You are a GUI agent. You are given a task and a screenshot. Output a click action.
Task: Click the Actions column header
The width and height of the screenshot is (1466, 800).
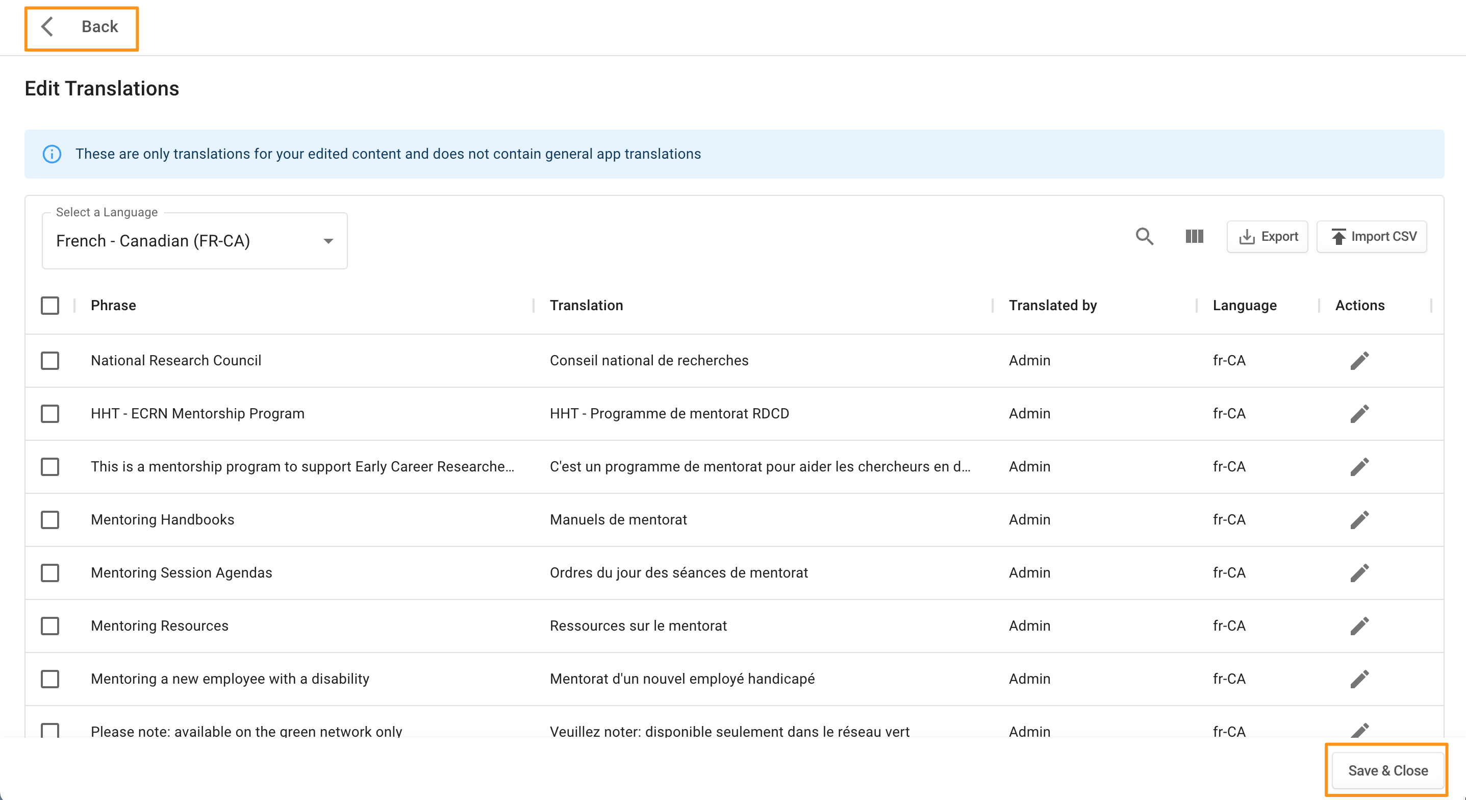(1359, 306)
